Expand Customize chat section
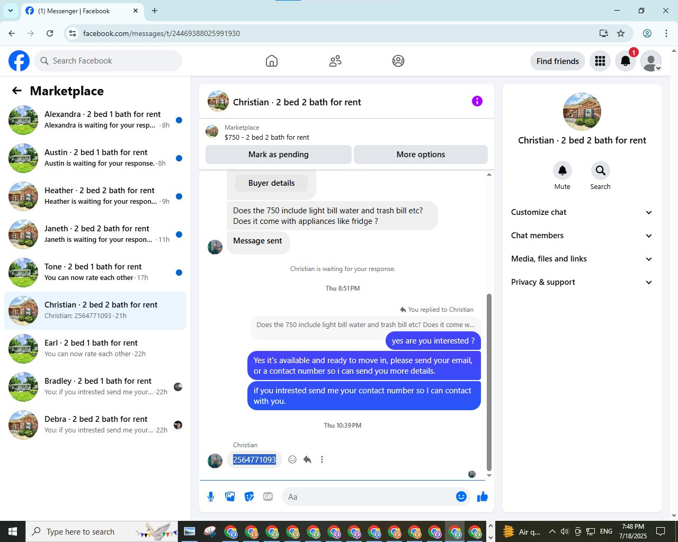The height and width of the screenshot is (542, 678). coord(582,212)
